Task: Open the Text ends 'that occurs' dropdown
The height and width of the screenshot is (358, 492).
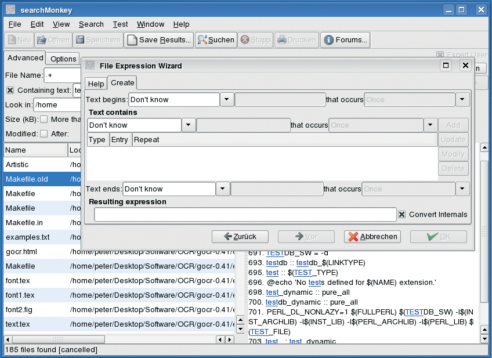Action: coord(462,189)
